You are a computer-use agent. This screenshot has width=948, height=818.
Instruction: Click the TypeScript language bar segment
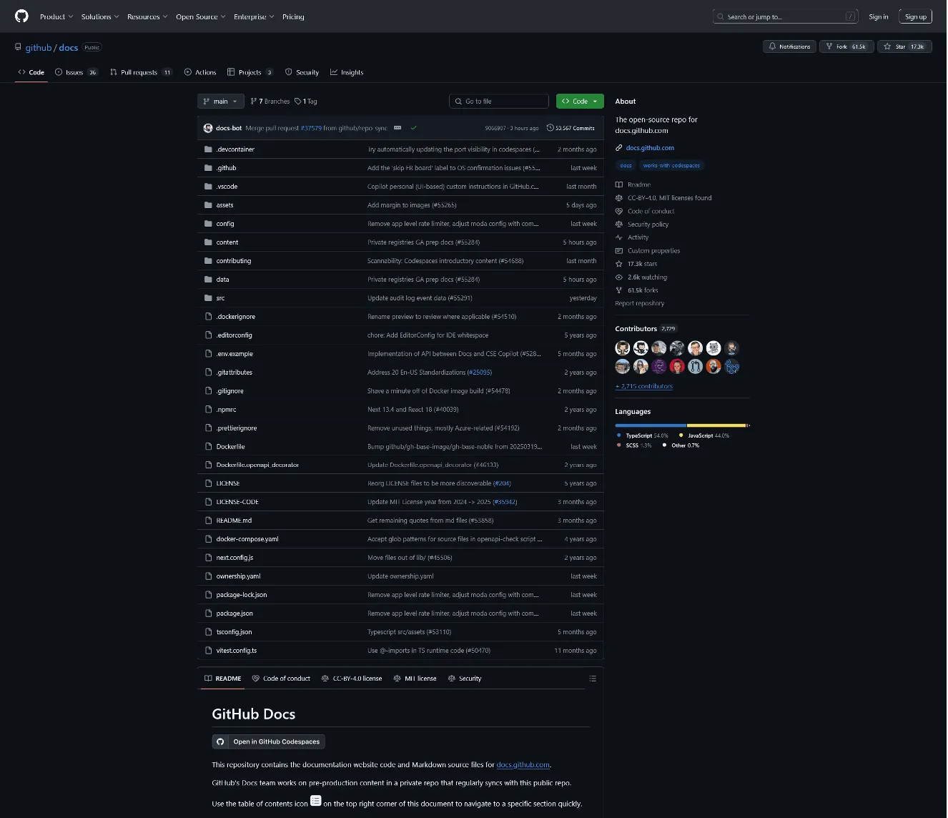(650, 425)
